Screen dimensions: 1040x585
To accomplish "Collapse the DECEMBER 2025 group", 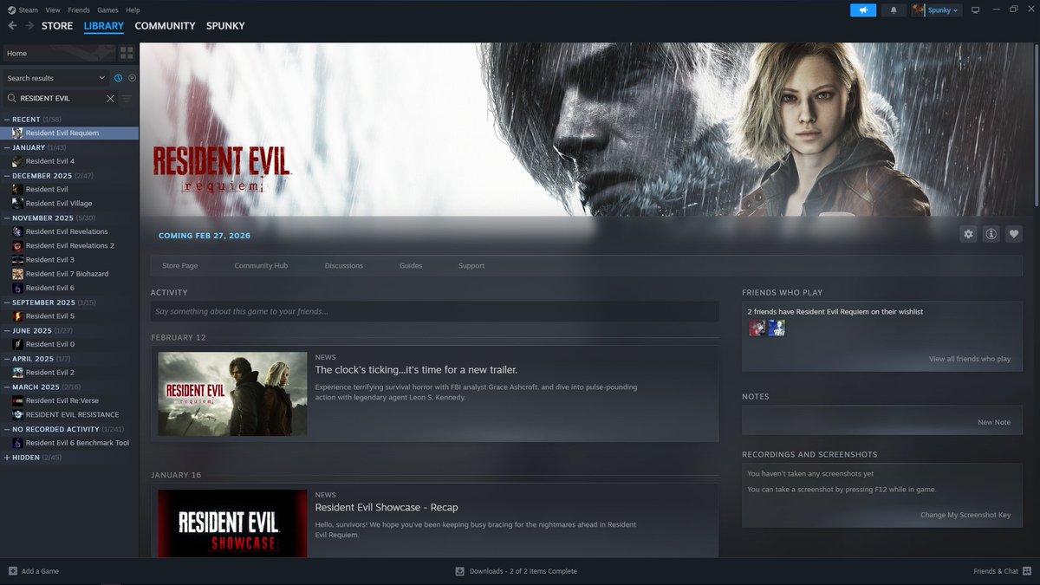I will (8, 176).
